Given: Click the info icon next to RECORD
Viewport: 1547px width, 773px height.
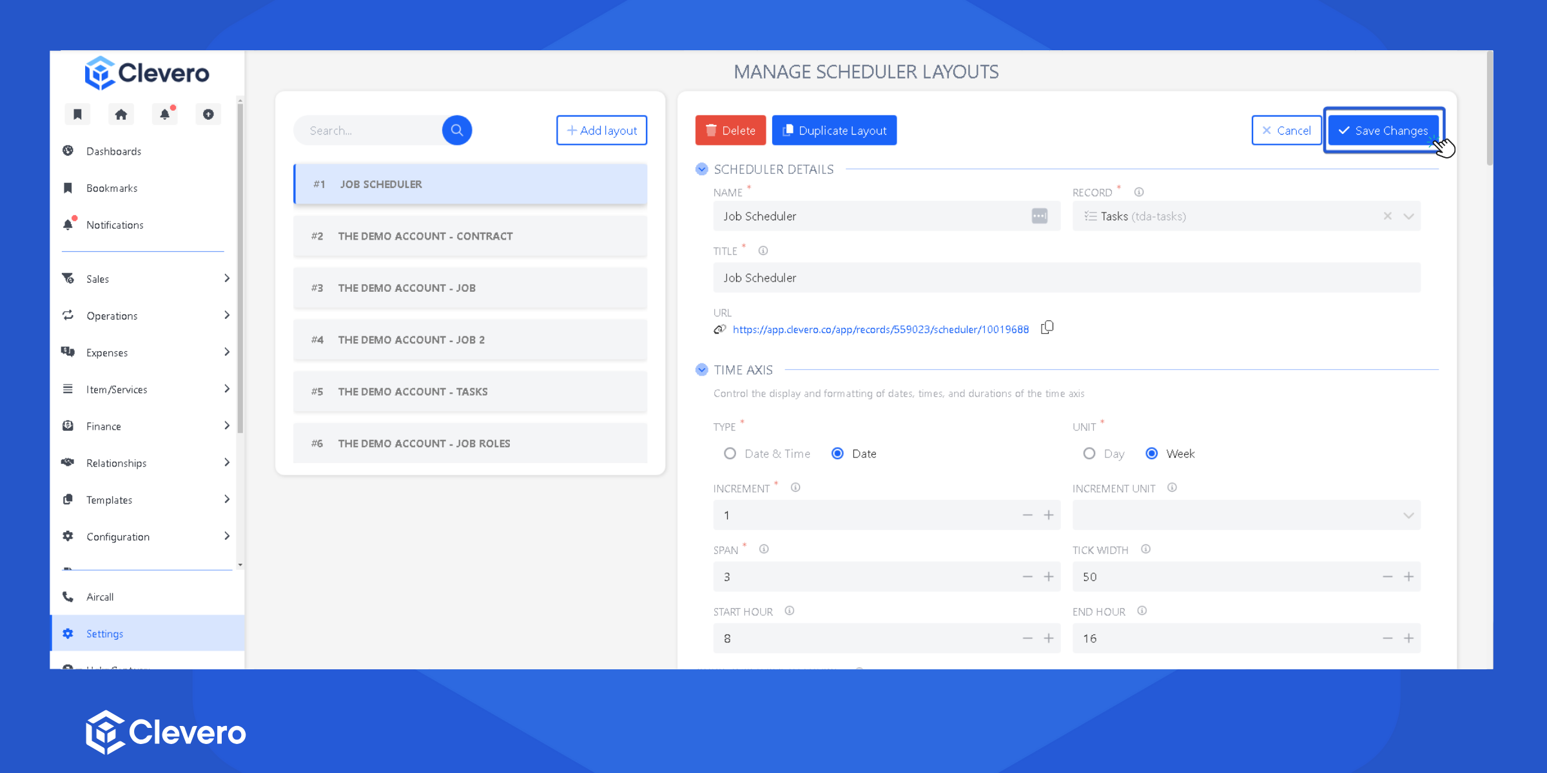Looking at the screenshot, I should [1139, 192].
